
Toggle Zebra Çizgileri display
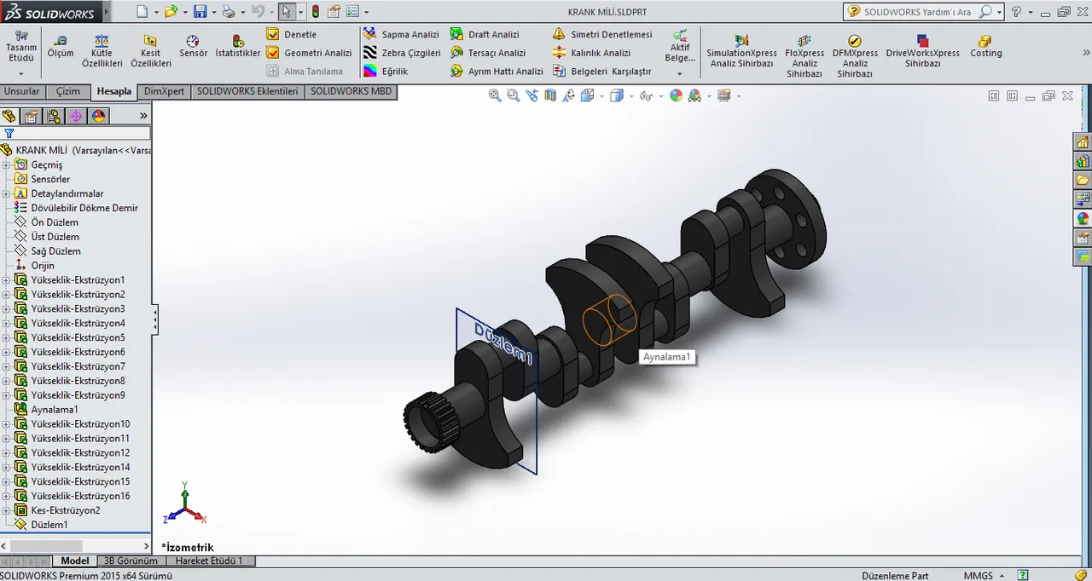(401, 53)
